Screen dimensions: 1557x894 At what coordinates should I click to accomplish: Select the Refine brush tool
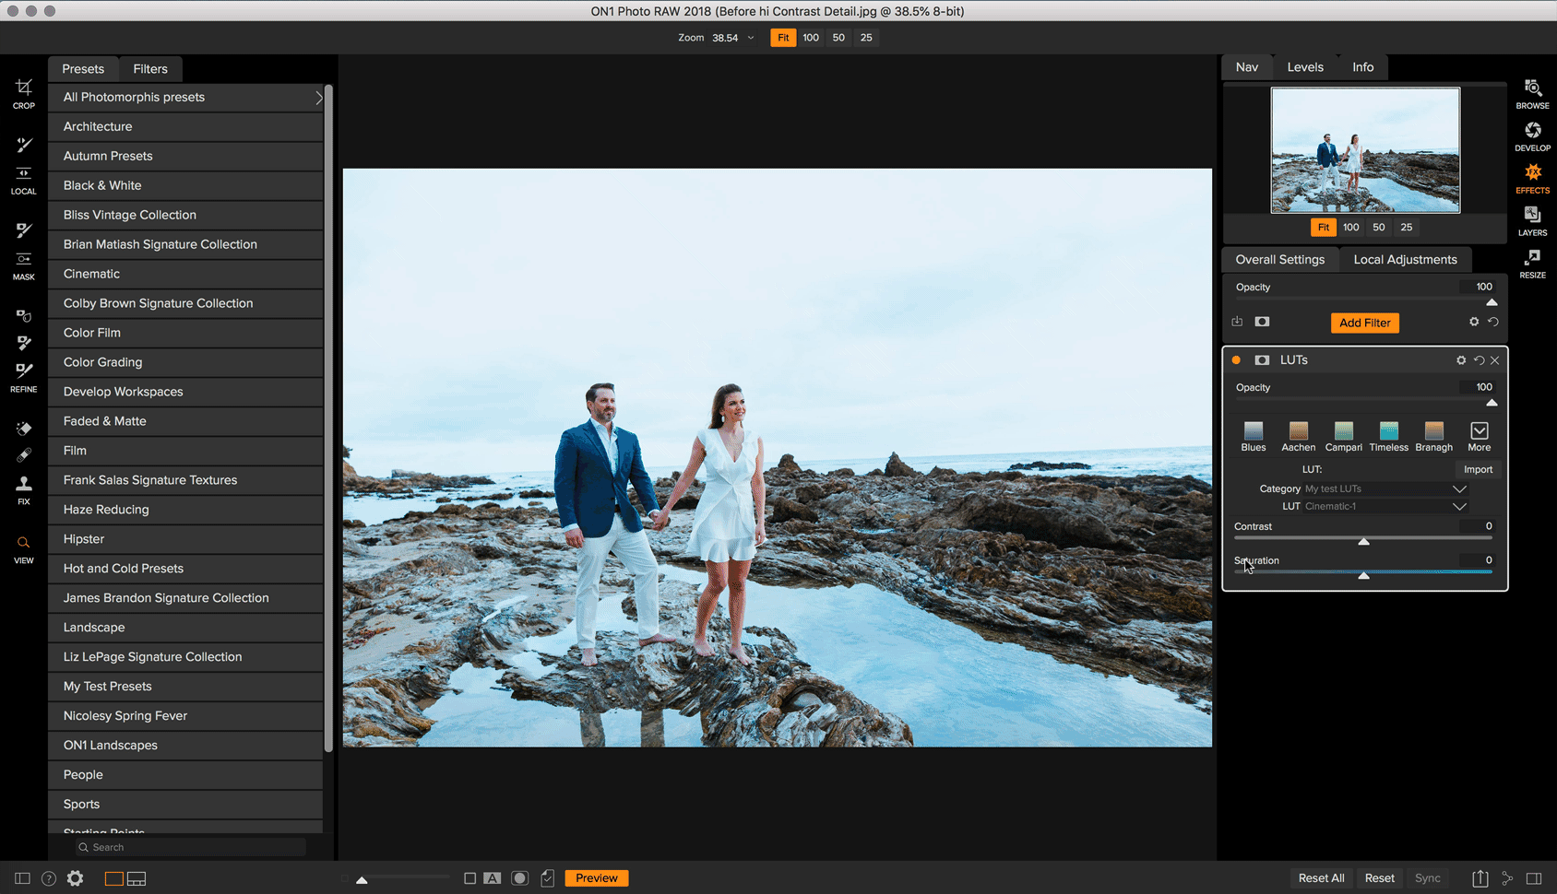24,376
